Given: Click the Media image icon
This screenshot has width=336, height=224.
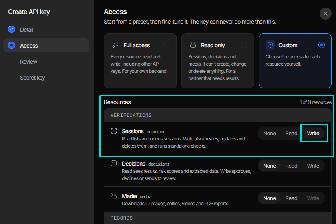Looking at the screenshot, I should click(114, 196).
